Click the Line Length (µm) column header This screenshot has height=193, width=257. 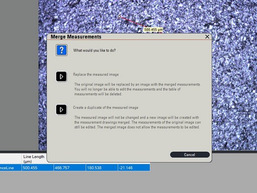pos(34,159)
